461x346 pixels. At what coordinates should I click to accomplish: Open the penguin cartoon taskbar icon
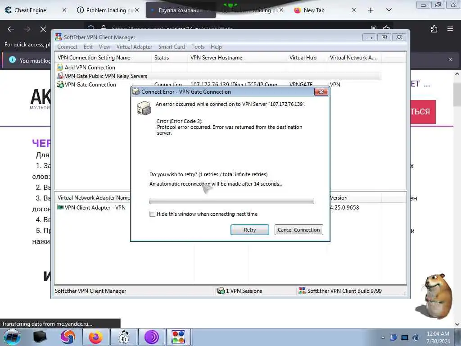coord(124,337)
